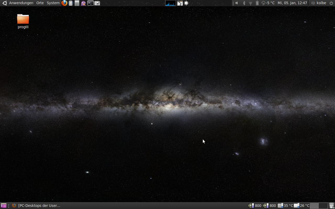The width and height of the screenshot is (335, 209).
Task: Click the battery status icon
Action: 257,3
